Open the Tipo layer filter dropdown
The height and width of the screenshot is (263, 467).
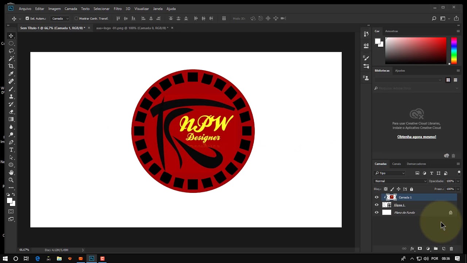pyautogui.click(x=390, y=173)
